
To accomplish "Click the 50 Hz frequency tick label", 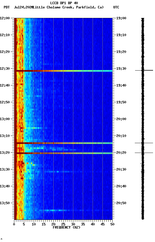I will coord(112,224).
